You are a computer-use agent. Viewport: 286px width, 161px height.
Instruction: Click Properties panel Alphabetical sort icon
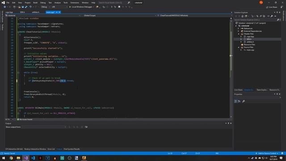pos(239,101)
